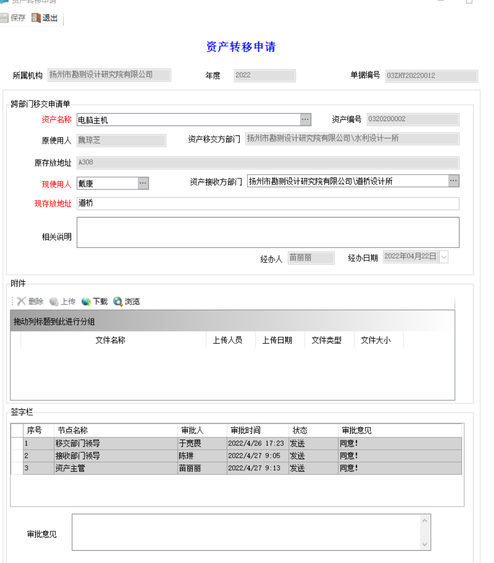Viewport: 494px width, 563px height.
Task: Click approval time 2022/4/27 9:05
Action: pyautogui.click(x=257, y=456)
